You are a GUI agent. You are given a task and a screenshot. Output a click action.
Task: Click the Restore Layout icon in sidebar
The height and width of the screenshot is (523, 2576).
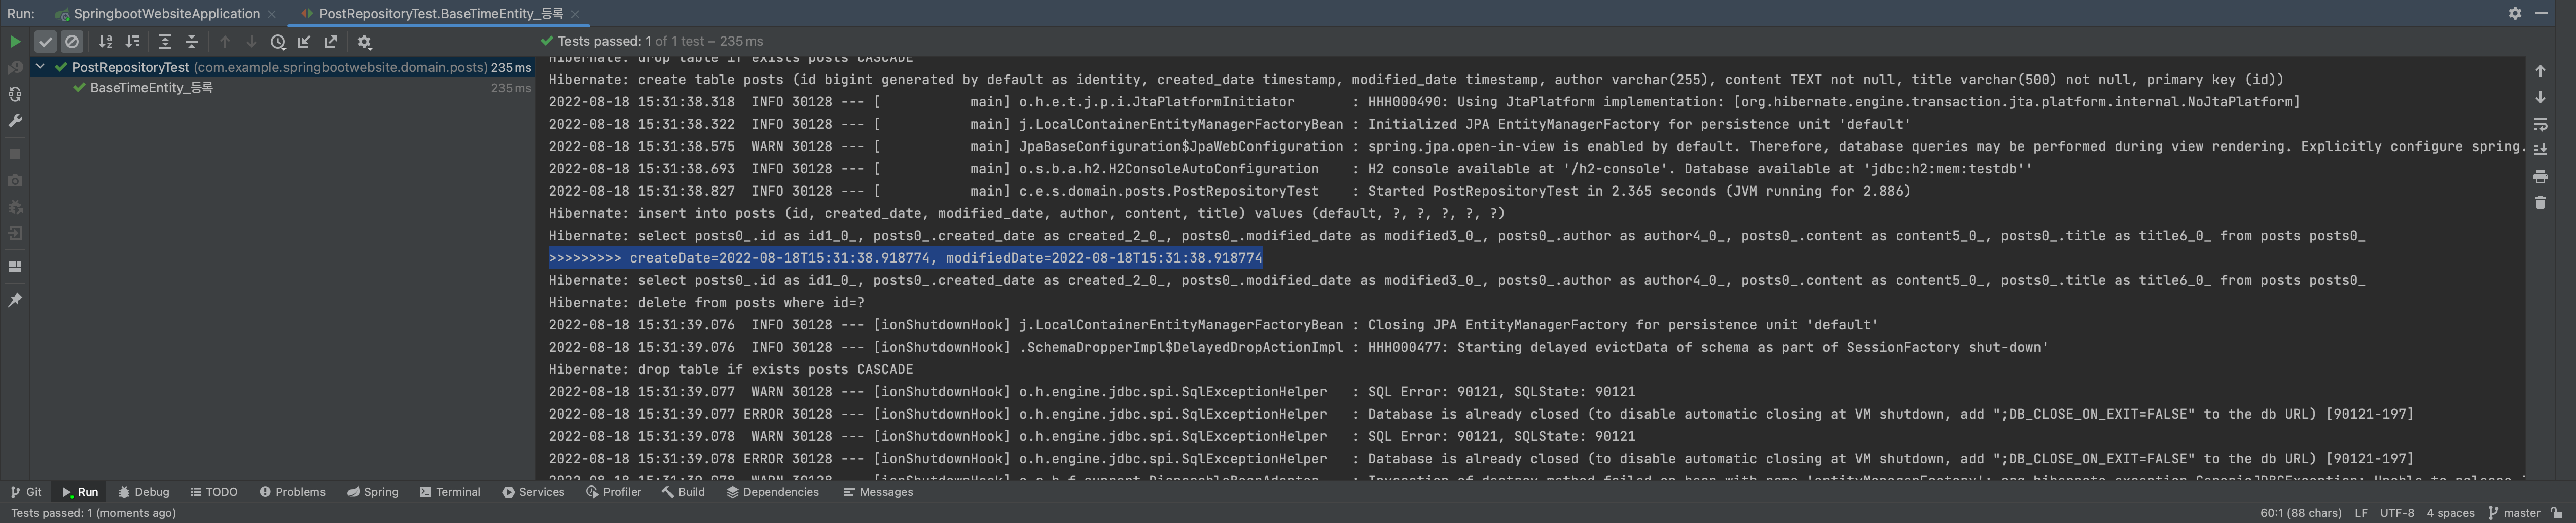[x=15, y=267]
